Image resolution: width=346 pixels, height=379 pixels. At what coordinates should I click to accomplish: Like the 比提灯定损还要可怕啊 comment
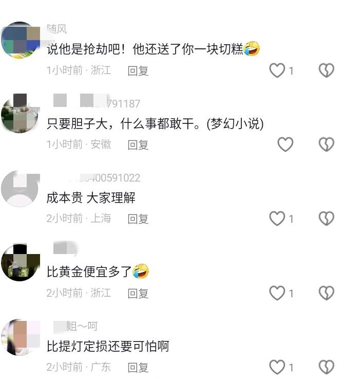(277, 367)
